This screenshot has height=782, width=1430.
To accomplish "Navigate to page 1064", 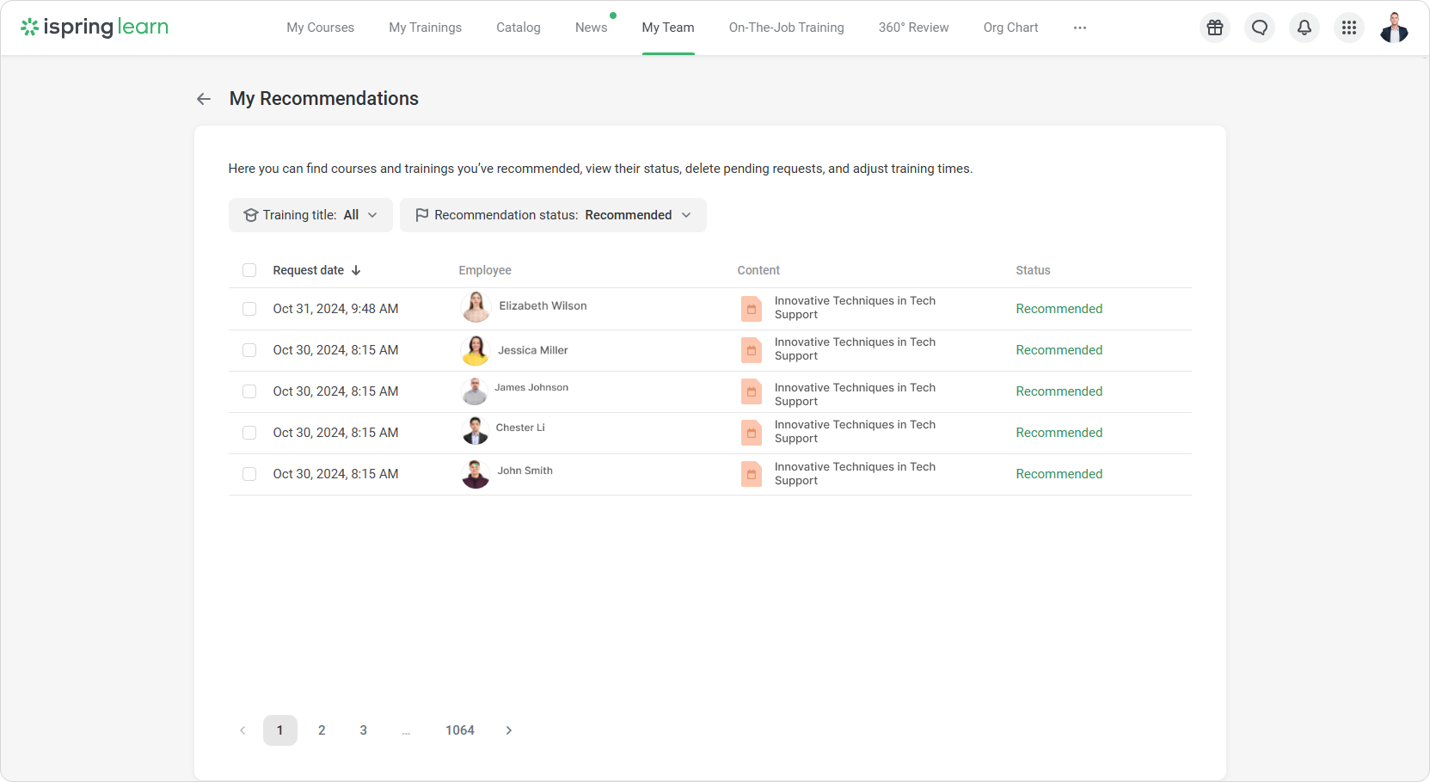I will [x=460, y=730].
